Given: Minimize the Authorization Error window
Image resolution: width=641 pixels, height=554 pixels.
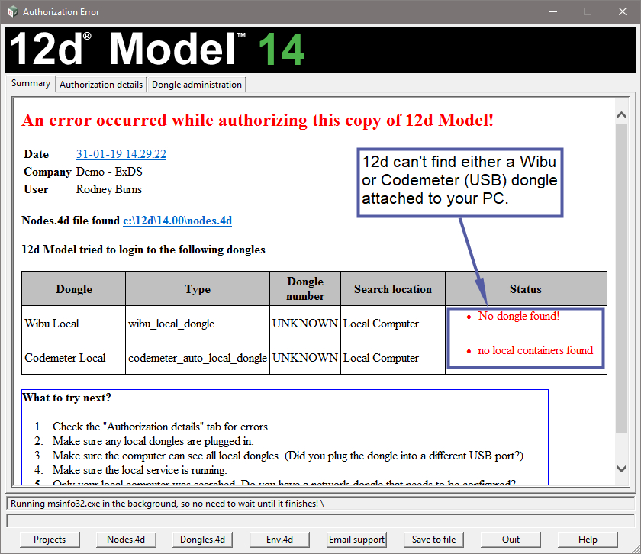Looking at the screenshot, I should click(553, 12).
